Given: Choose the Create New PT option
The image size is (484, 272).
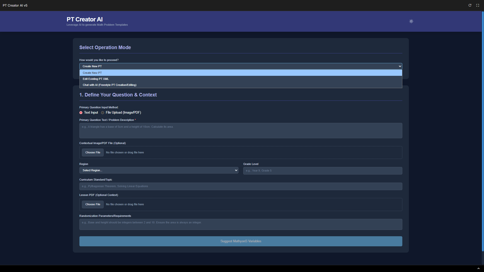Looking at the screenshot, I should coord(241,73).
